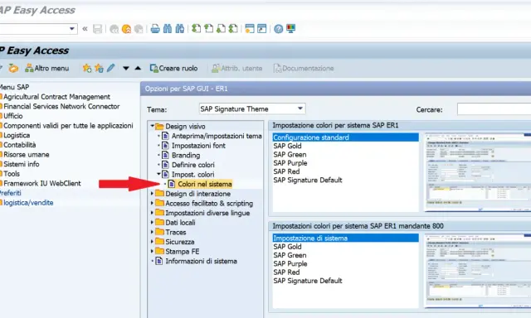Open Help question mark icon
Viewport: 531px width, 318px height.
coord(279,29)
